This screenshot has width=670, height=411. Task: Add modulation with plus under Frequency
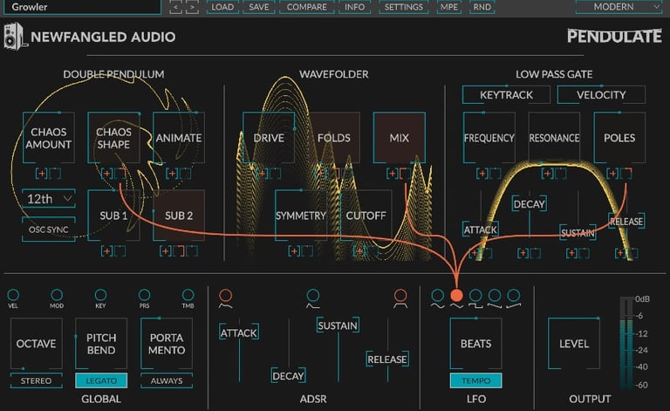pos(482,174)
